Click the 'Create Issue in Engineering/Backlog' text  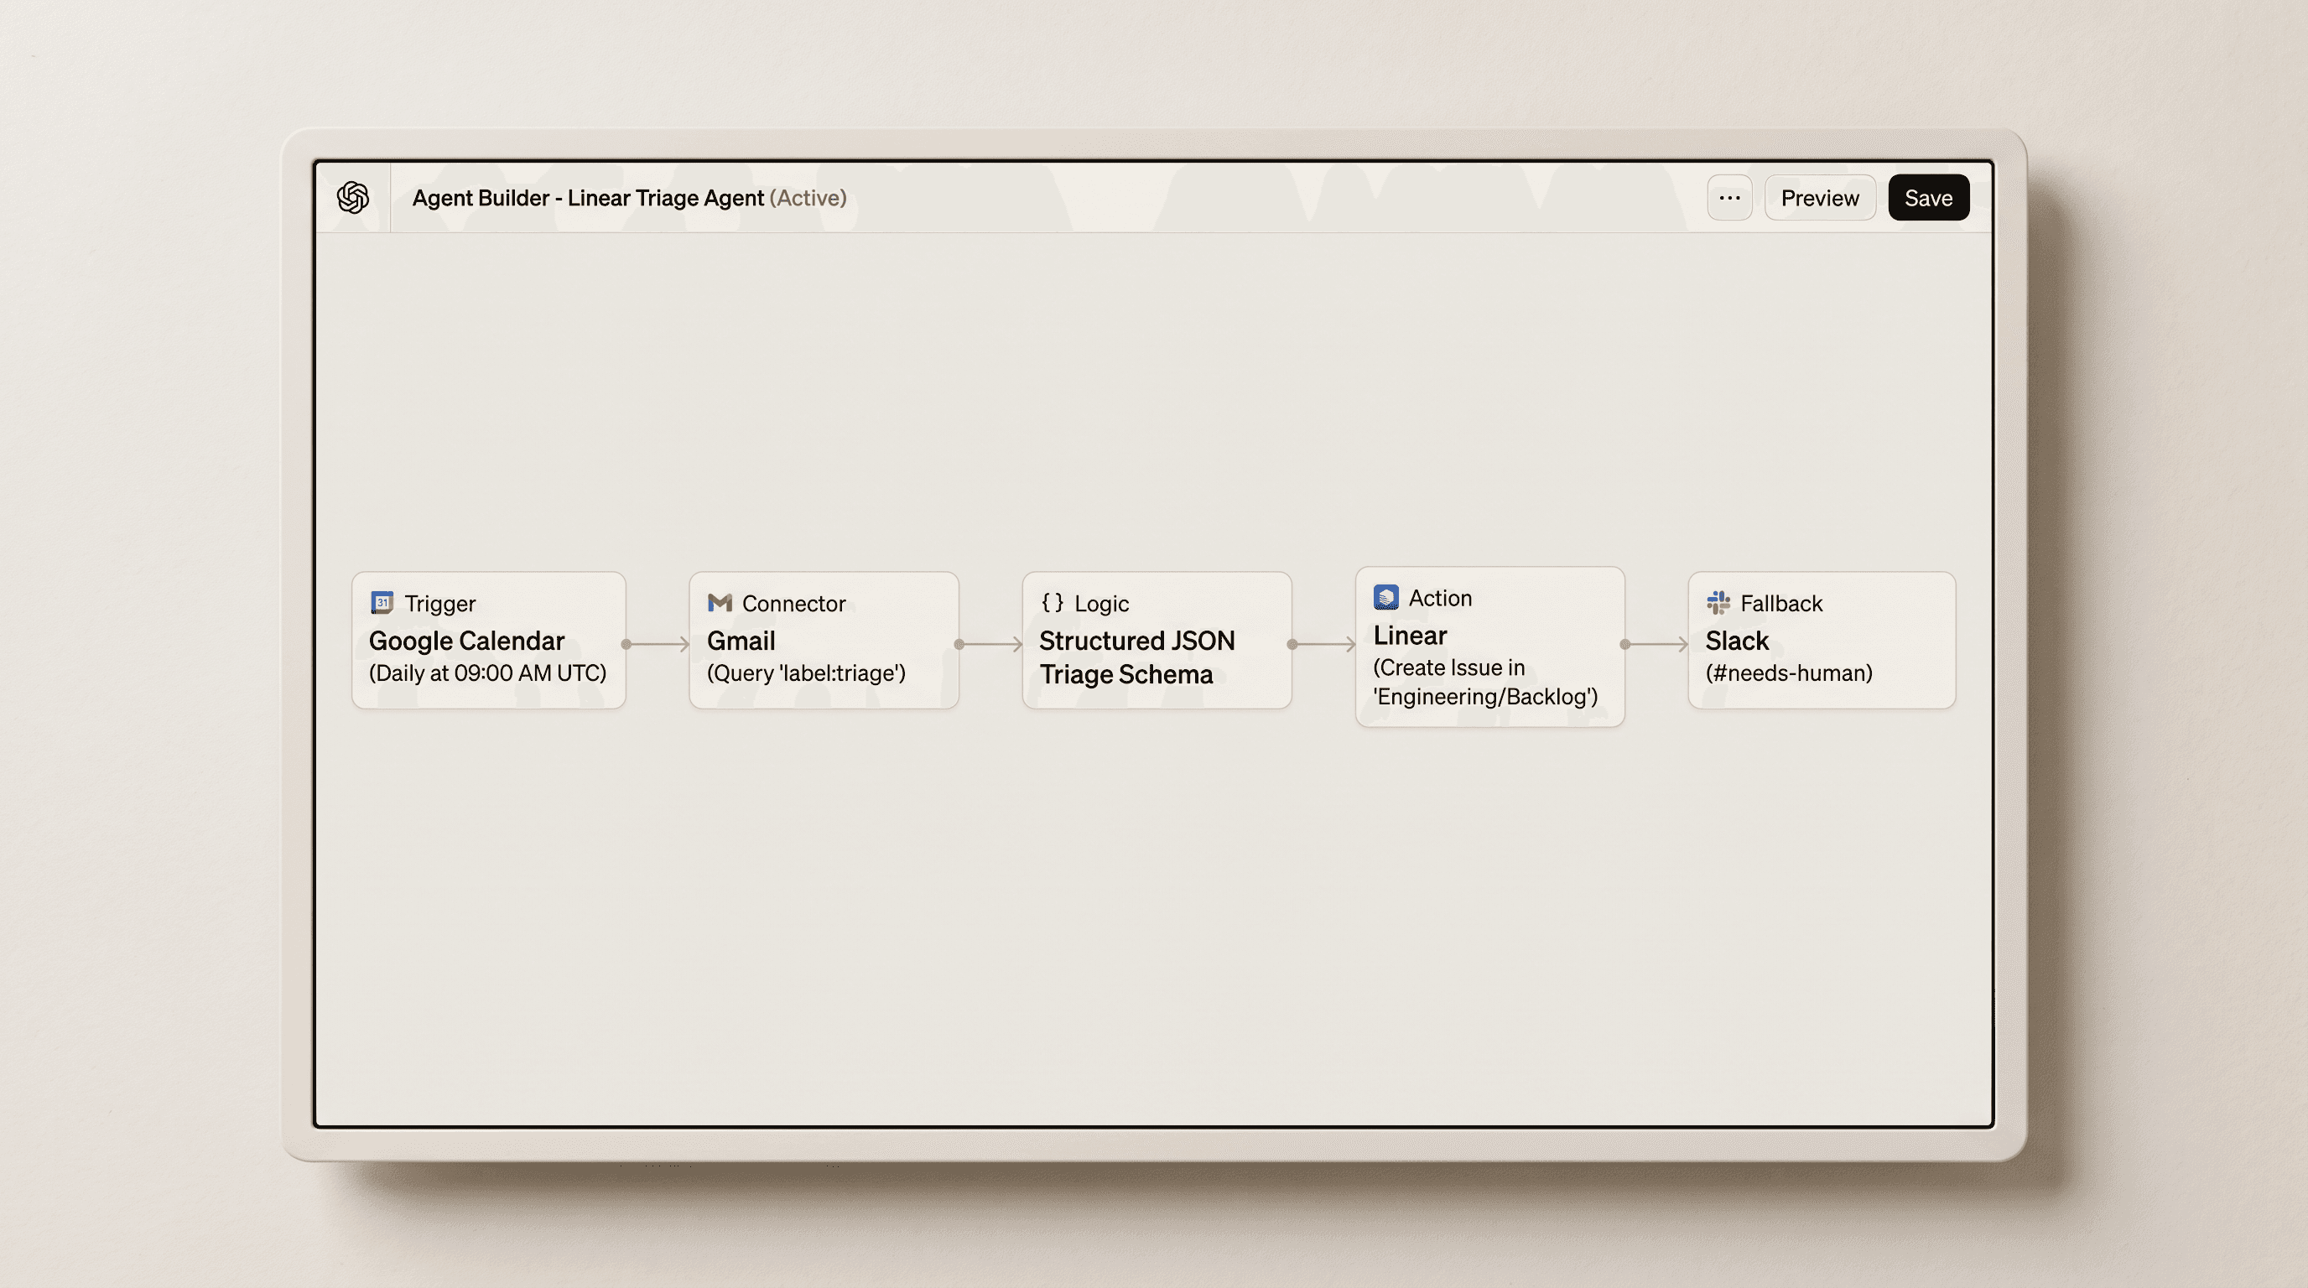1485,683
